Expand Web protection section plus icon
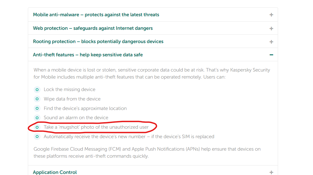 coord(271,28)
